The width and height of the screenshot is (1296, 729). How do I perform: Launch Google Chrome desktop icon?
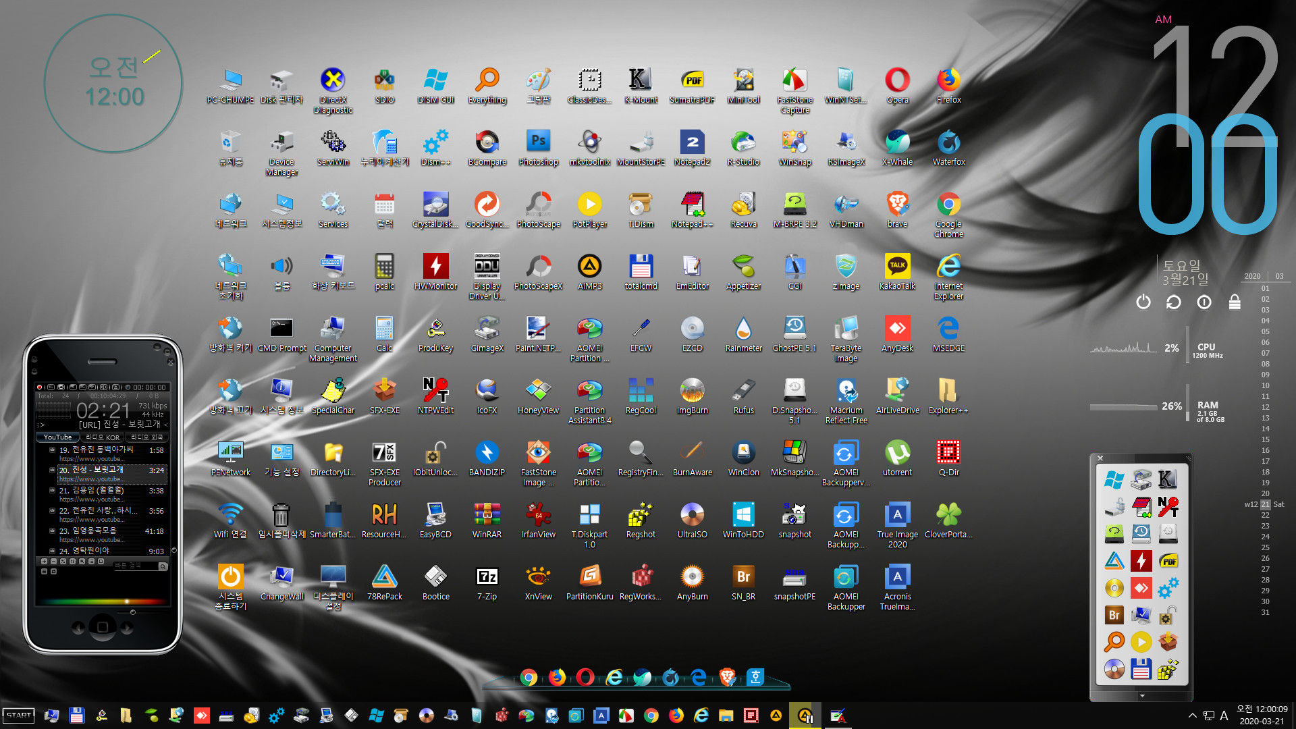948,213
